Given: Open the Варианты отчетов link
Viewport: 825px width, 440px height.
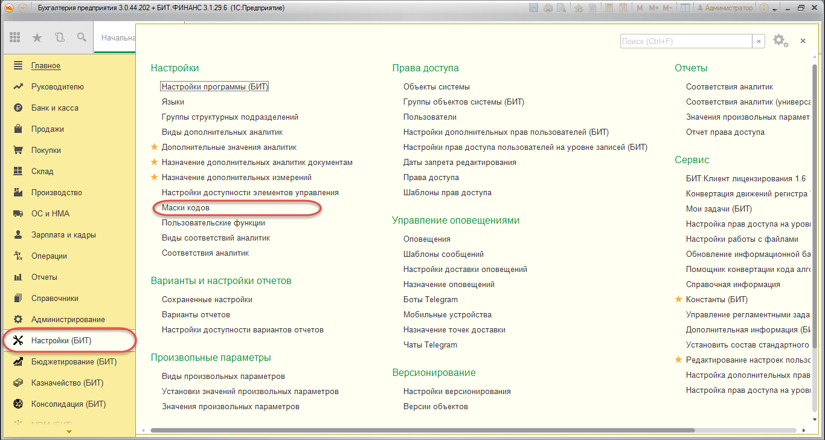Looking at the screenshot, I should click(196, 314).
